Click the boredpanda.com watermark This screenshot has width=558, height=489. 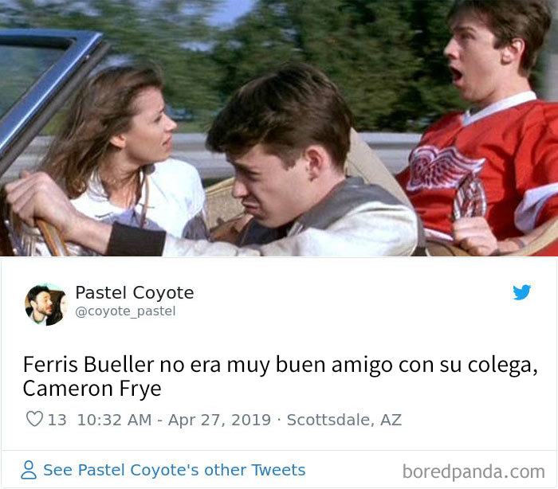[474, 472]
